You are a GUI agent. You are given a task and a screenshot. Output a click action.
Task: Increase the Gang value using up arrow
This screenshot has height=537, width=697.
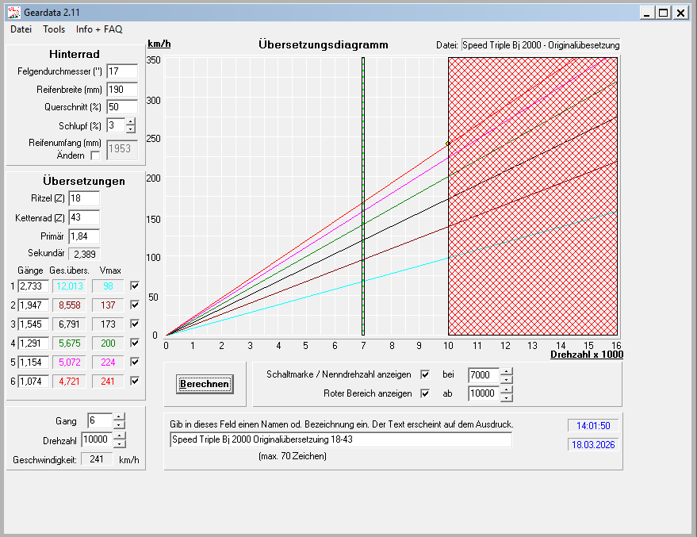[x=119, y=416]
